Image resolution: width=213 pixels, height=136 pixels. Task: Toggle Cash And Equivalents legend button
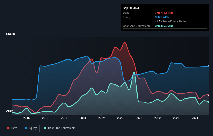[60, 128]
